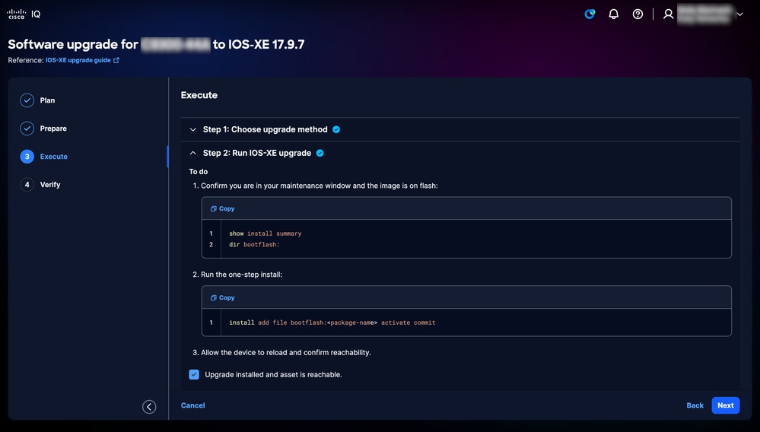The width and height of the screenshot is (760, 432).
Task: Click the 'To do' label
Action: pos(199,171)
